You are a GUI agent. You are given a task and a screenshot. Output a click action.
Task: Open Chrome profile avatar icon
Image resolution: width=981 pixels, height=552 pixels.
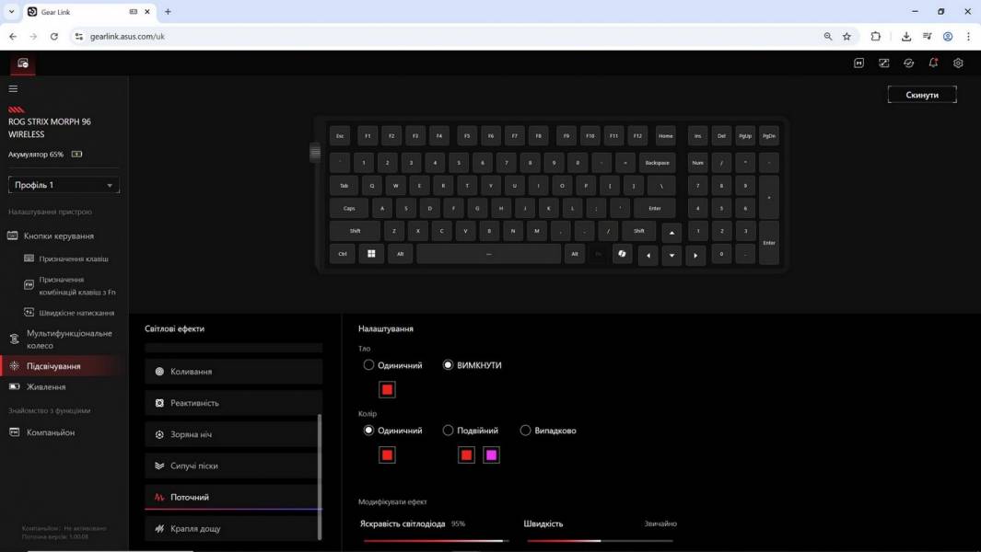[x=948, y=36]
